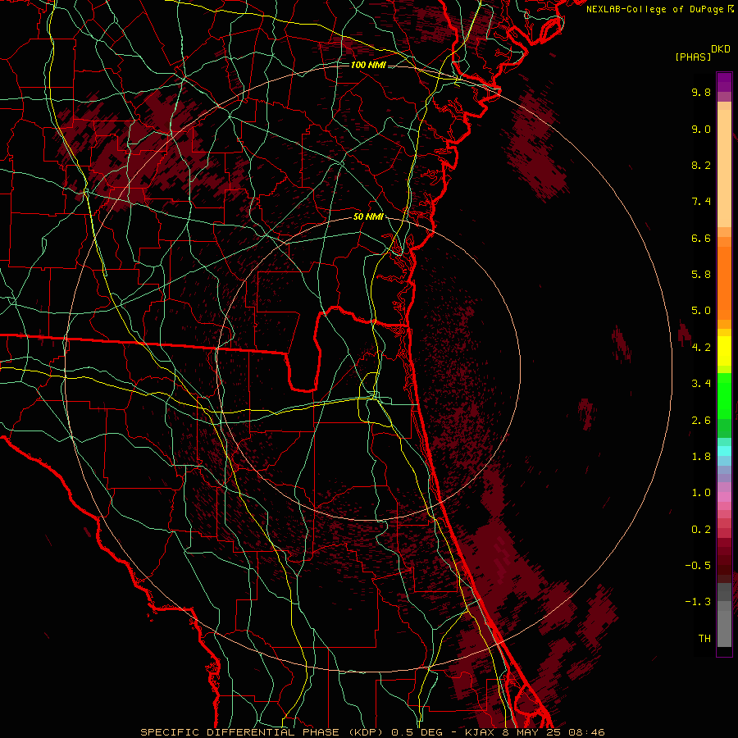Click the 1.0 scale value
This screenshot has height=738, width=738.
(x=701, y=493)
